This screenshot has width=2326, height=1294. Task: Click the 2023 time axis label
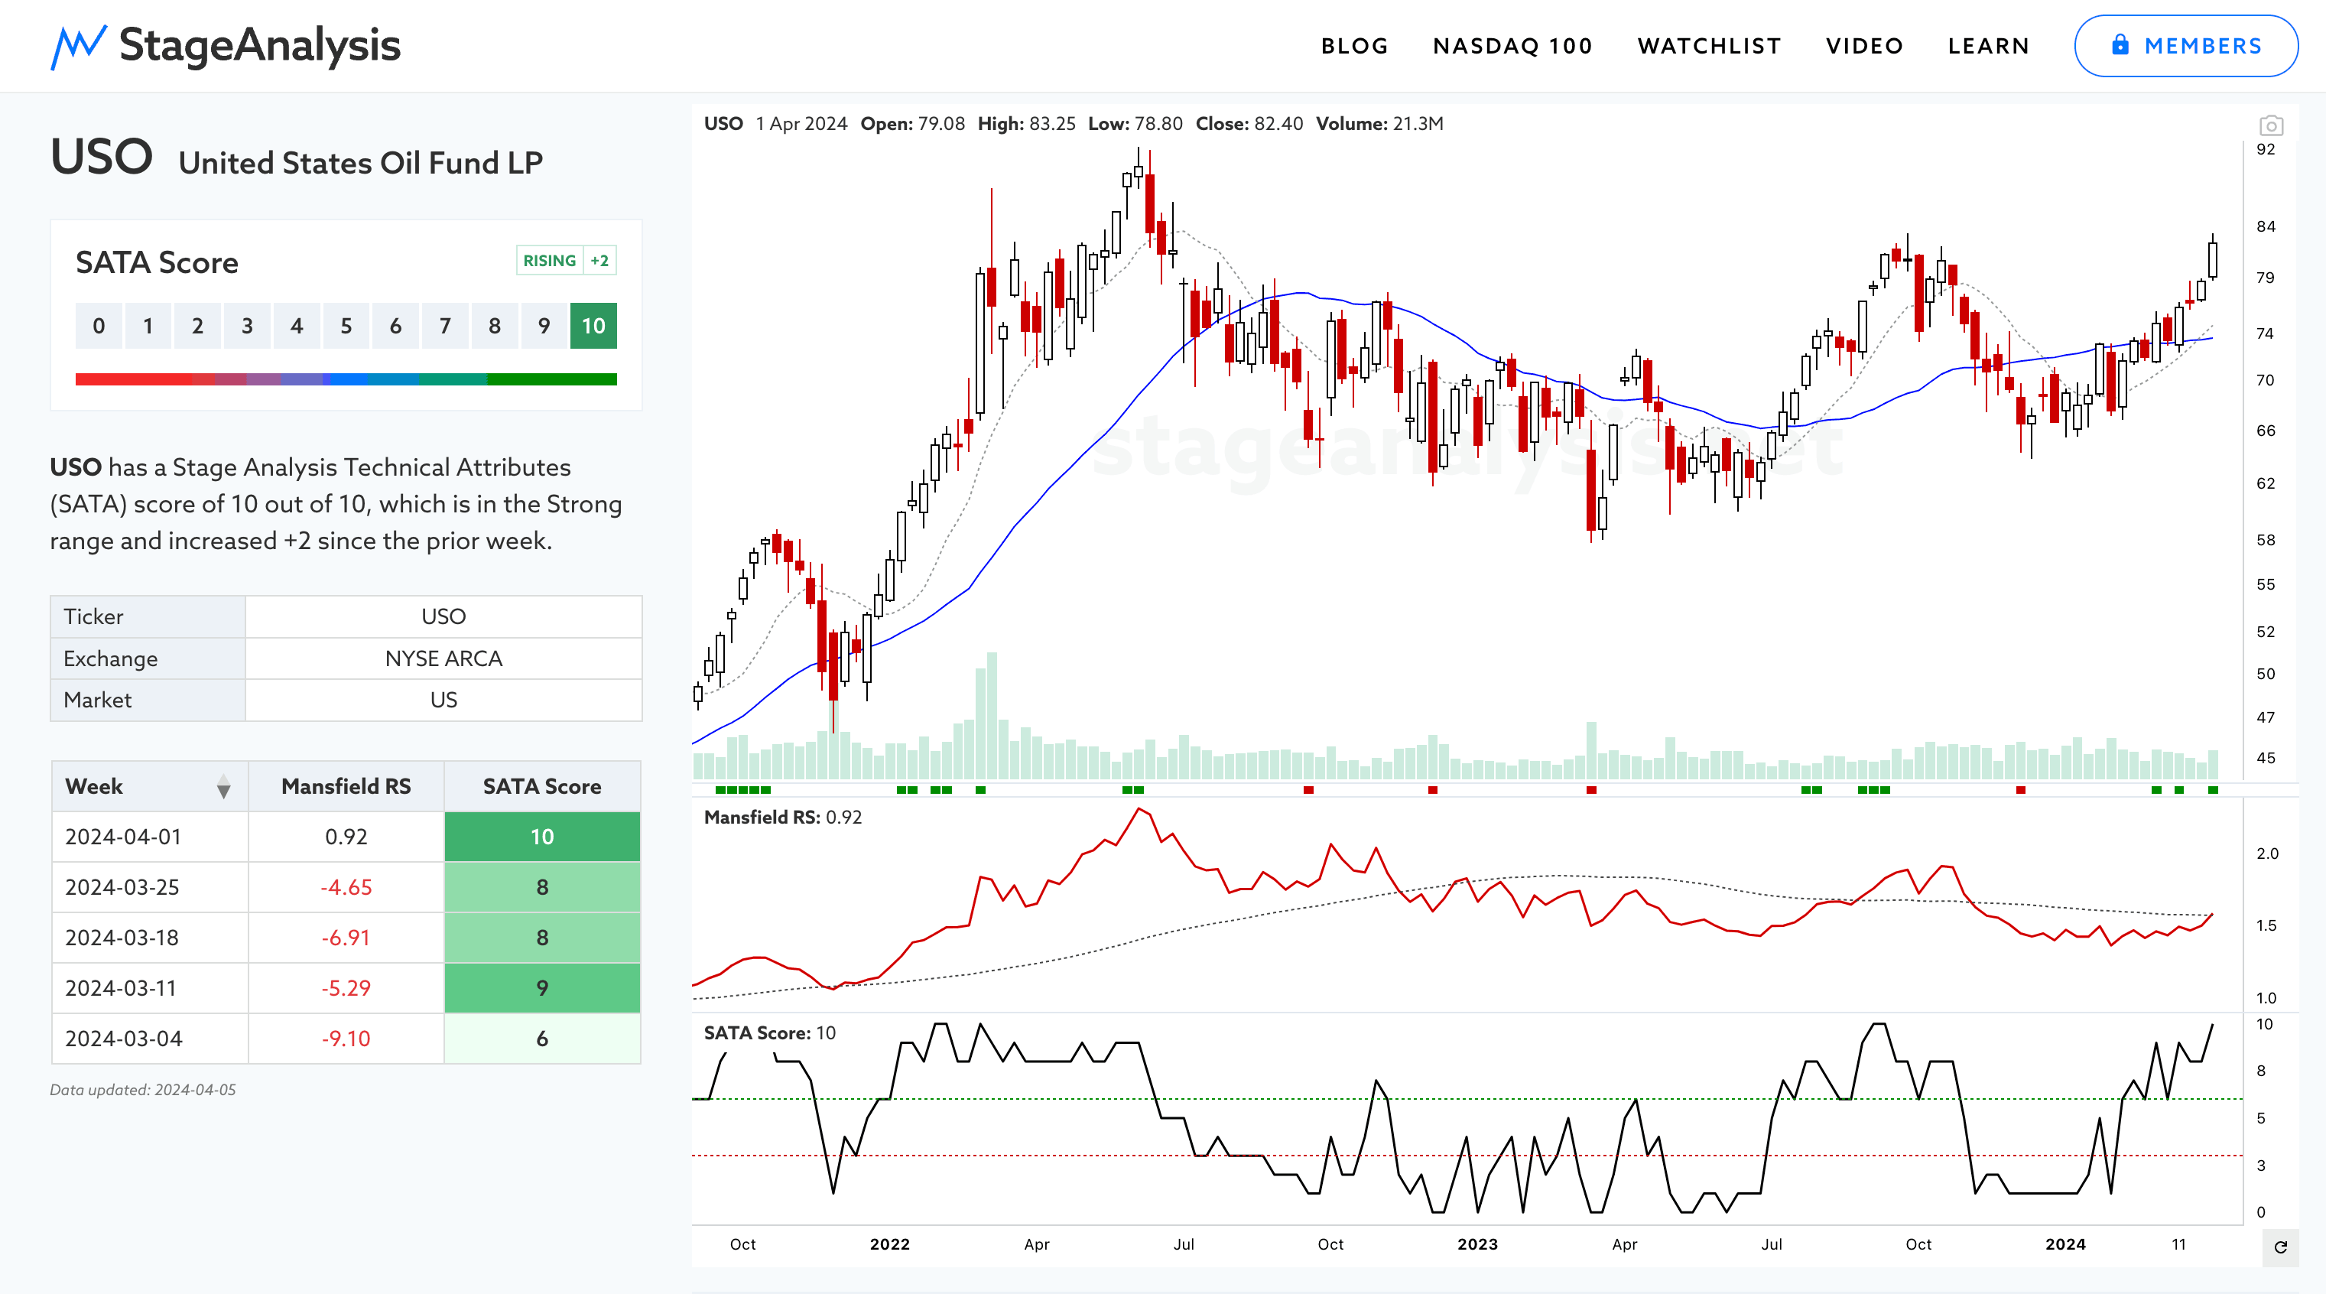1477,1244
